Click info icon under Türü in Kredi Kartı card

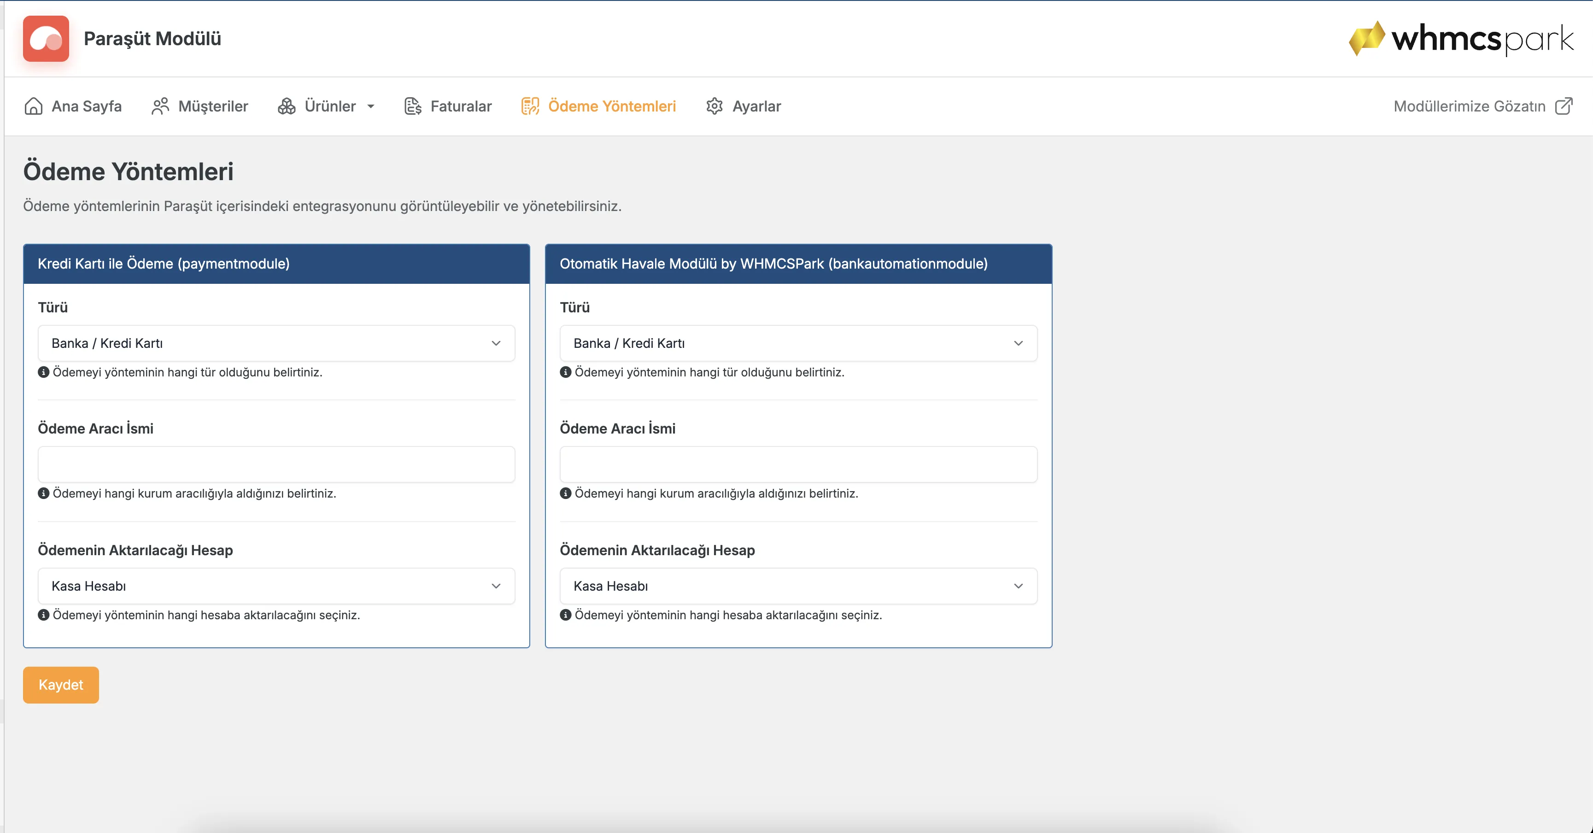43,372
